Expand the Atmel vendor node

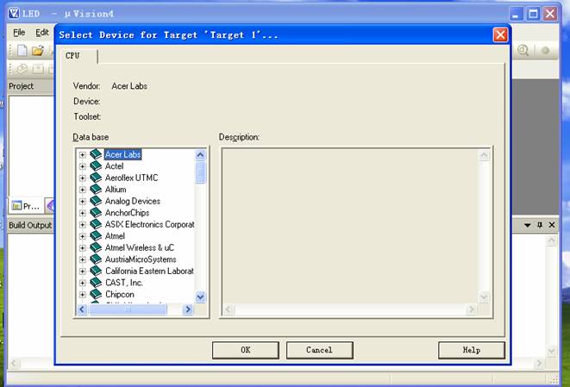click(83, 236)
